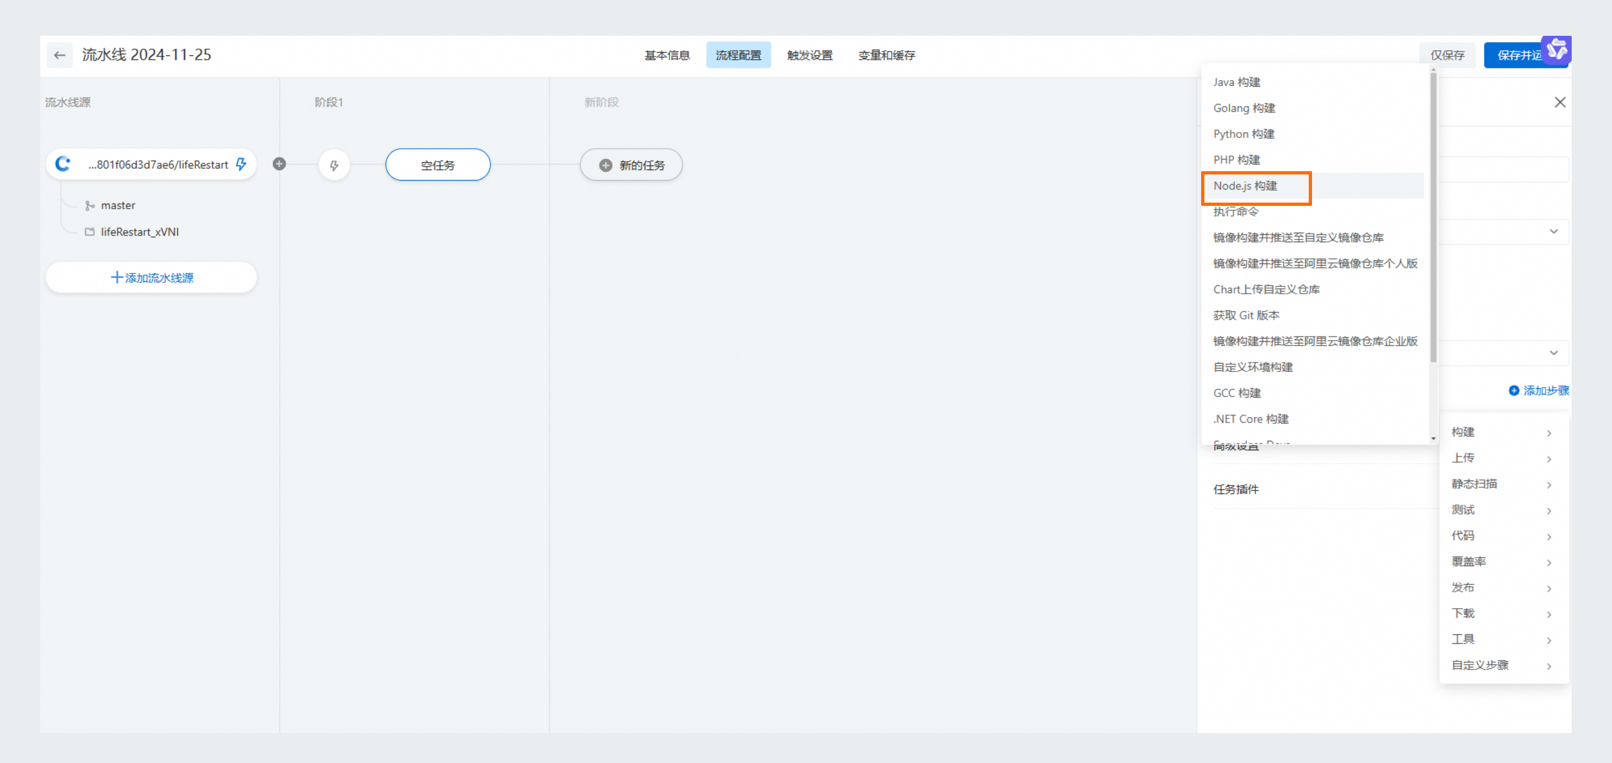Screen dimensions: 1612x763
Task: Open the purple AI assistant icon
Action: point(1556,50)
